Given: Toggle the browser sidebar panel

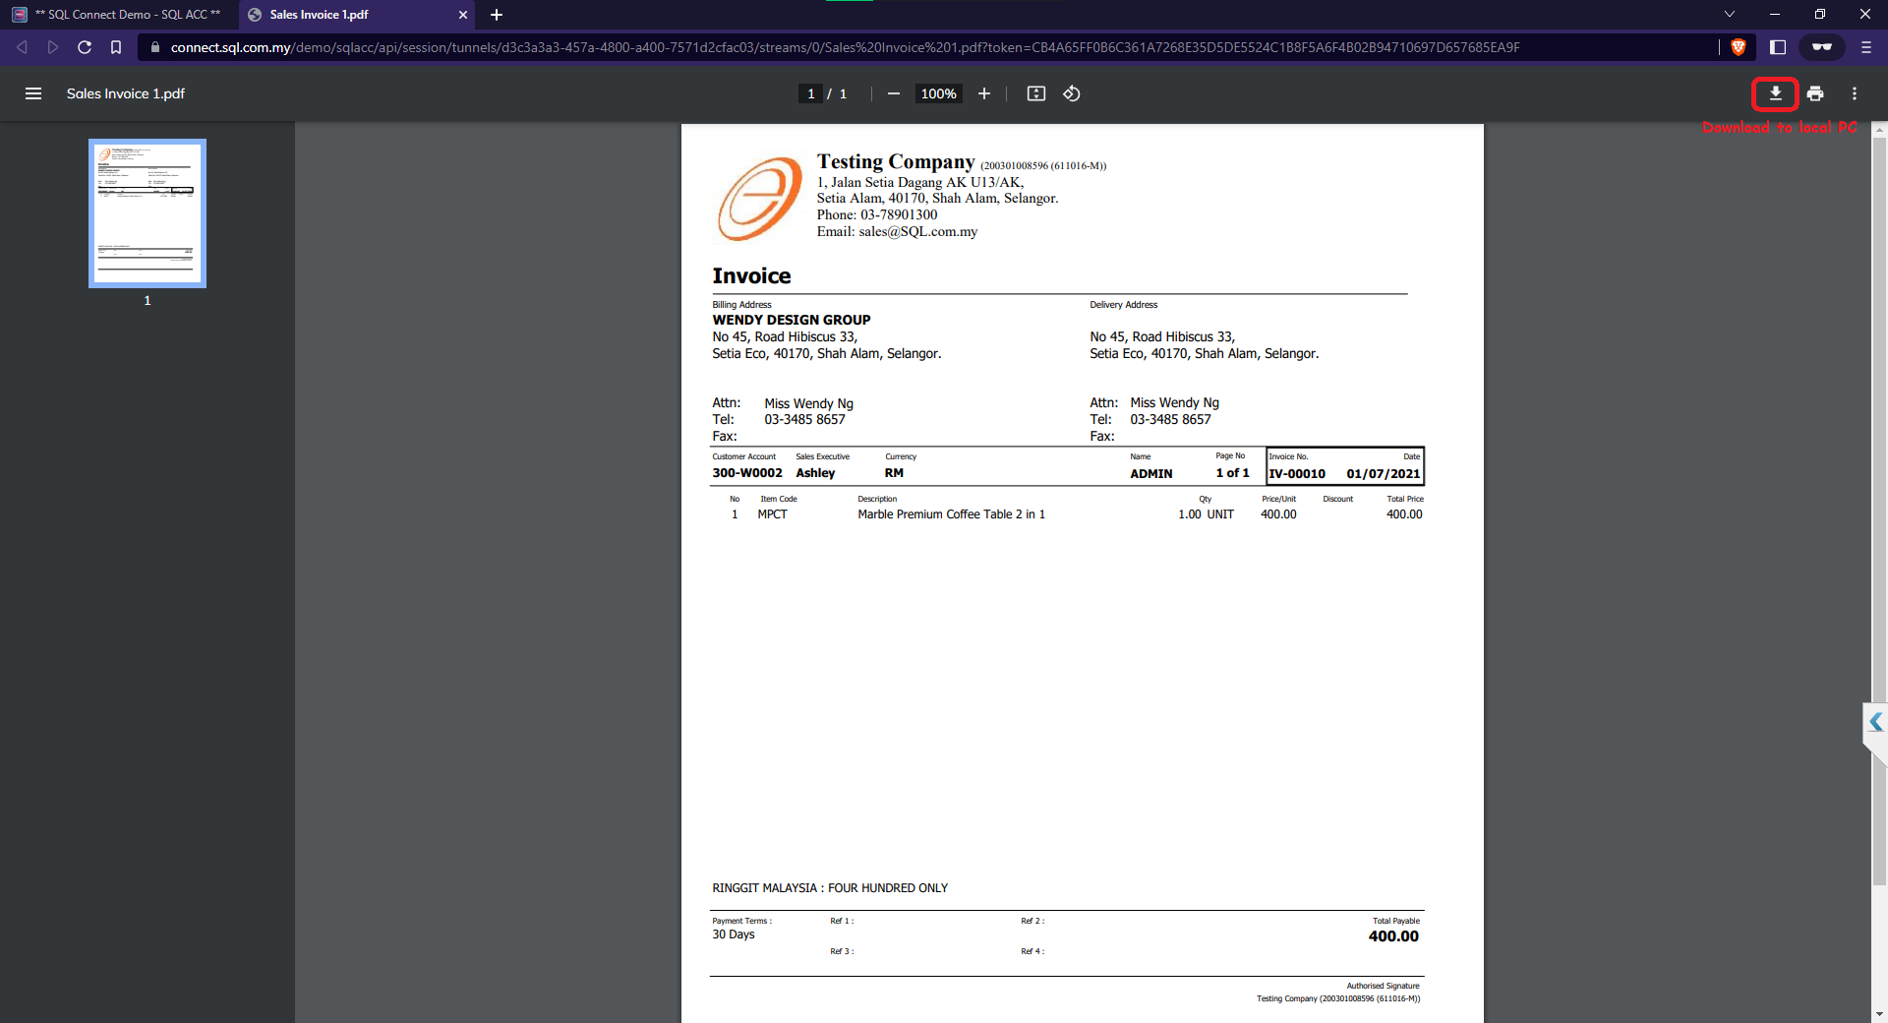Looking at the screenshot, I should click(x=1778, y=47).
